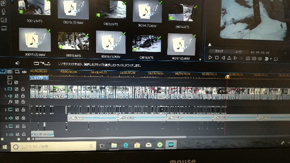This screenshot has width=290, height=163.
Task: Open preview quality settings icon
Action: pyautogui.click(x=254, y=59)
